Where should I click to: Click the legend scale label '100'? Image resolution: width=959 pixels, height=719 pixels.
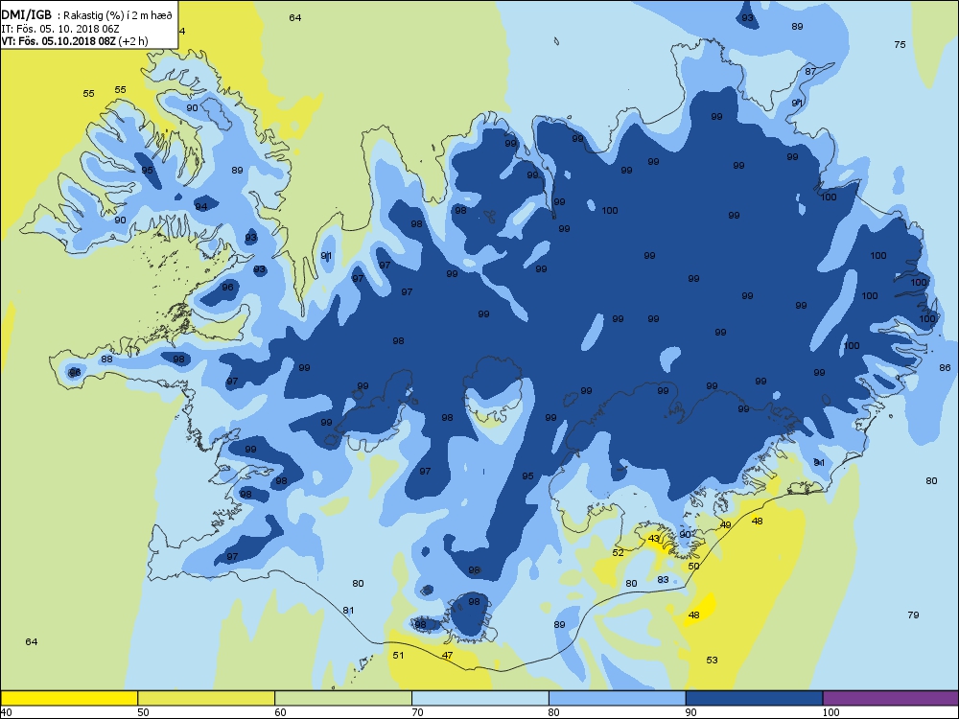coord(830,712)
